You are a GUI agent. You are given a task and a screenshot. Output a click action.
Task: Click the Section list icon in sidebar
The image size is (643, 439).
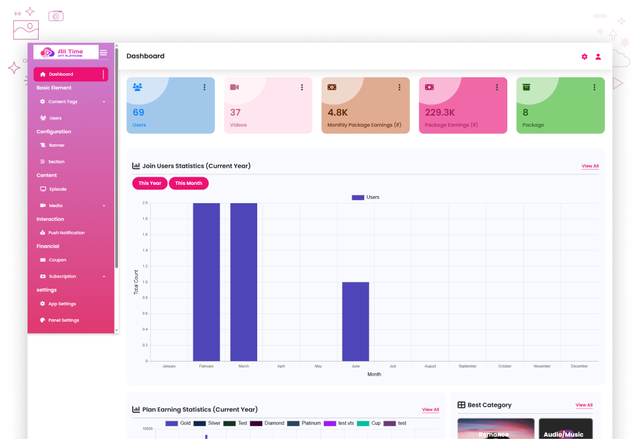[x=42, y=161]
